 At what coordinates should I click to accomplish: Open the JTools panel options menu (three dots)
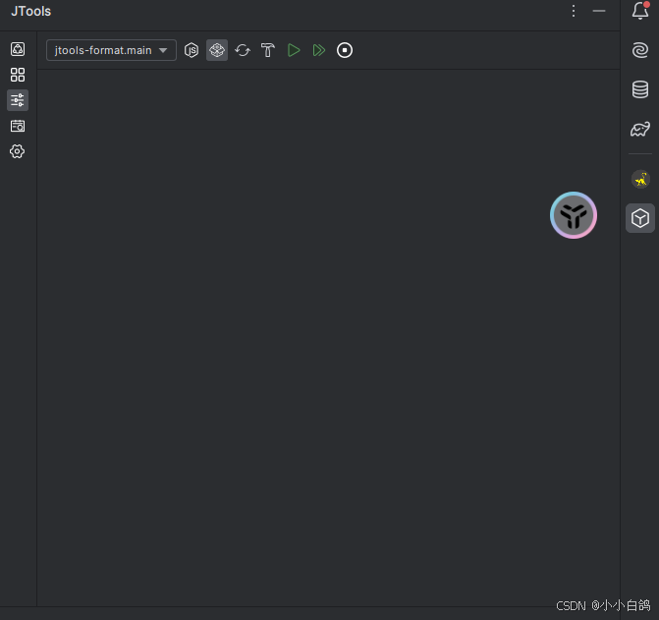(x=574, y=11)
